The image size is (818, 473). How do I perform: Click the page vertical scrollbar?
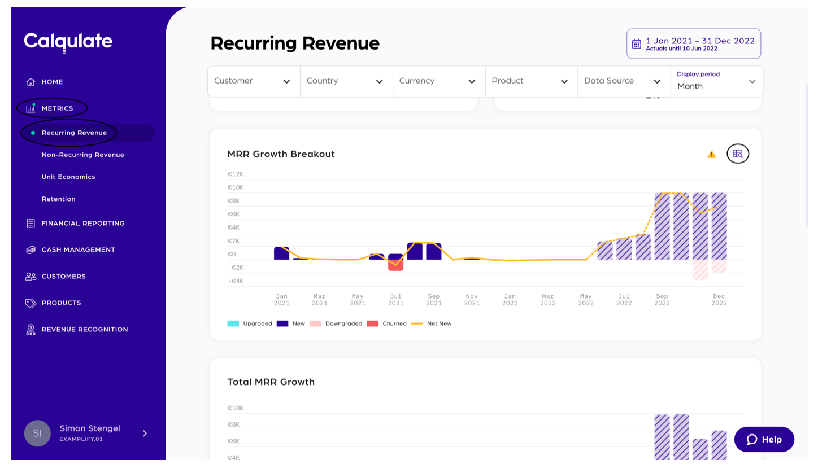pos(807,155)
